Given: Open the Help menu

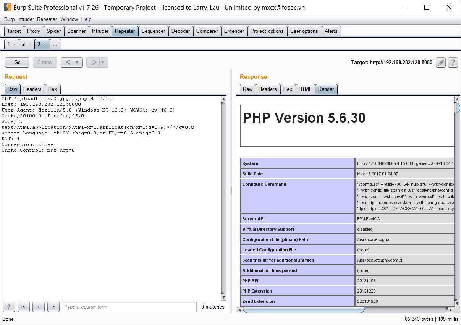Looking at the screenshot, I should coord(86,19).
